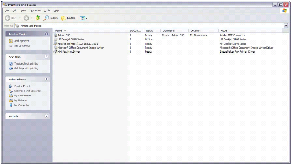Click the Back navigation button
This screenshot has height=166, width=292.
tap(11, 18)
